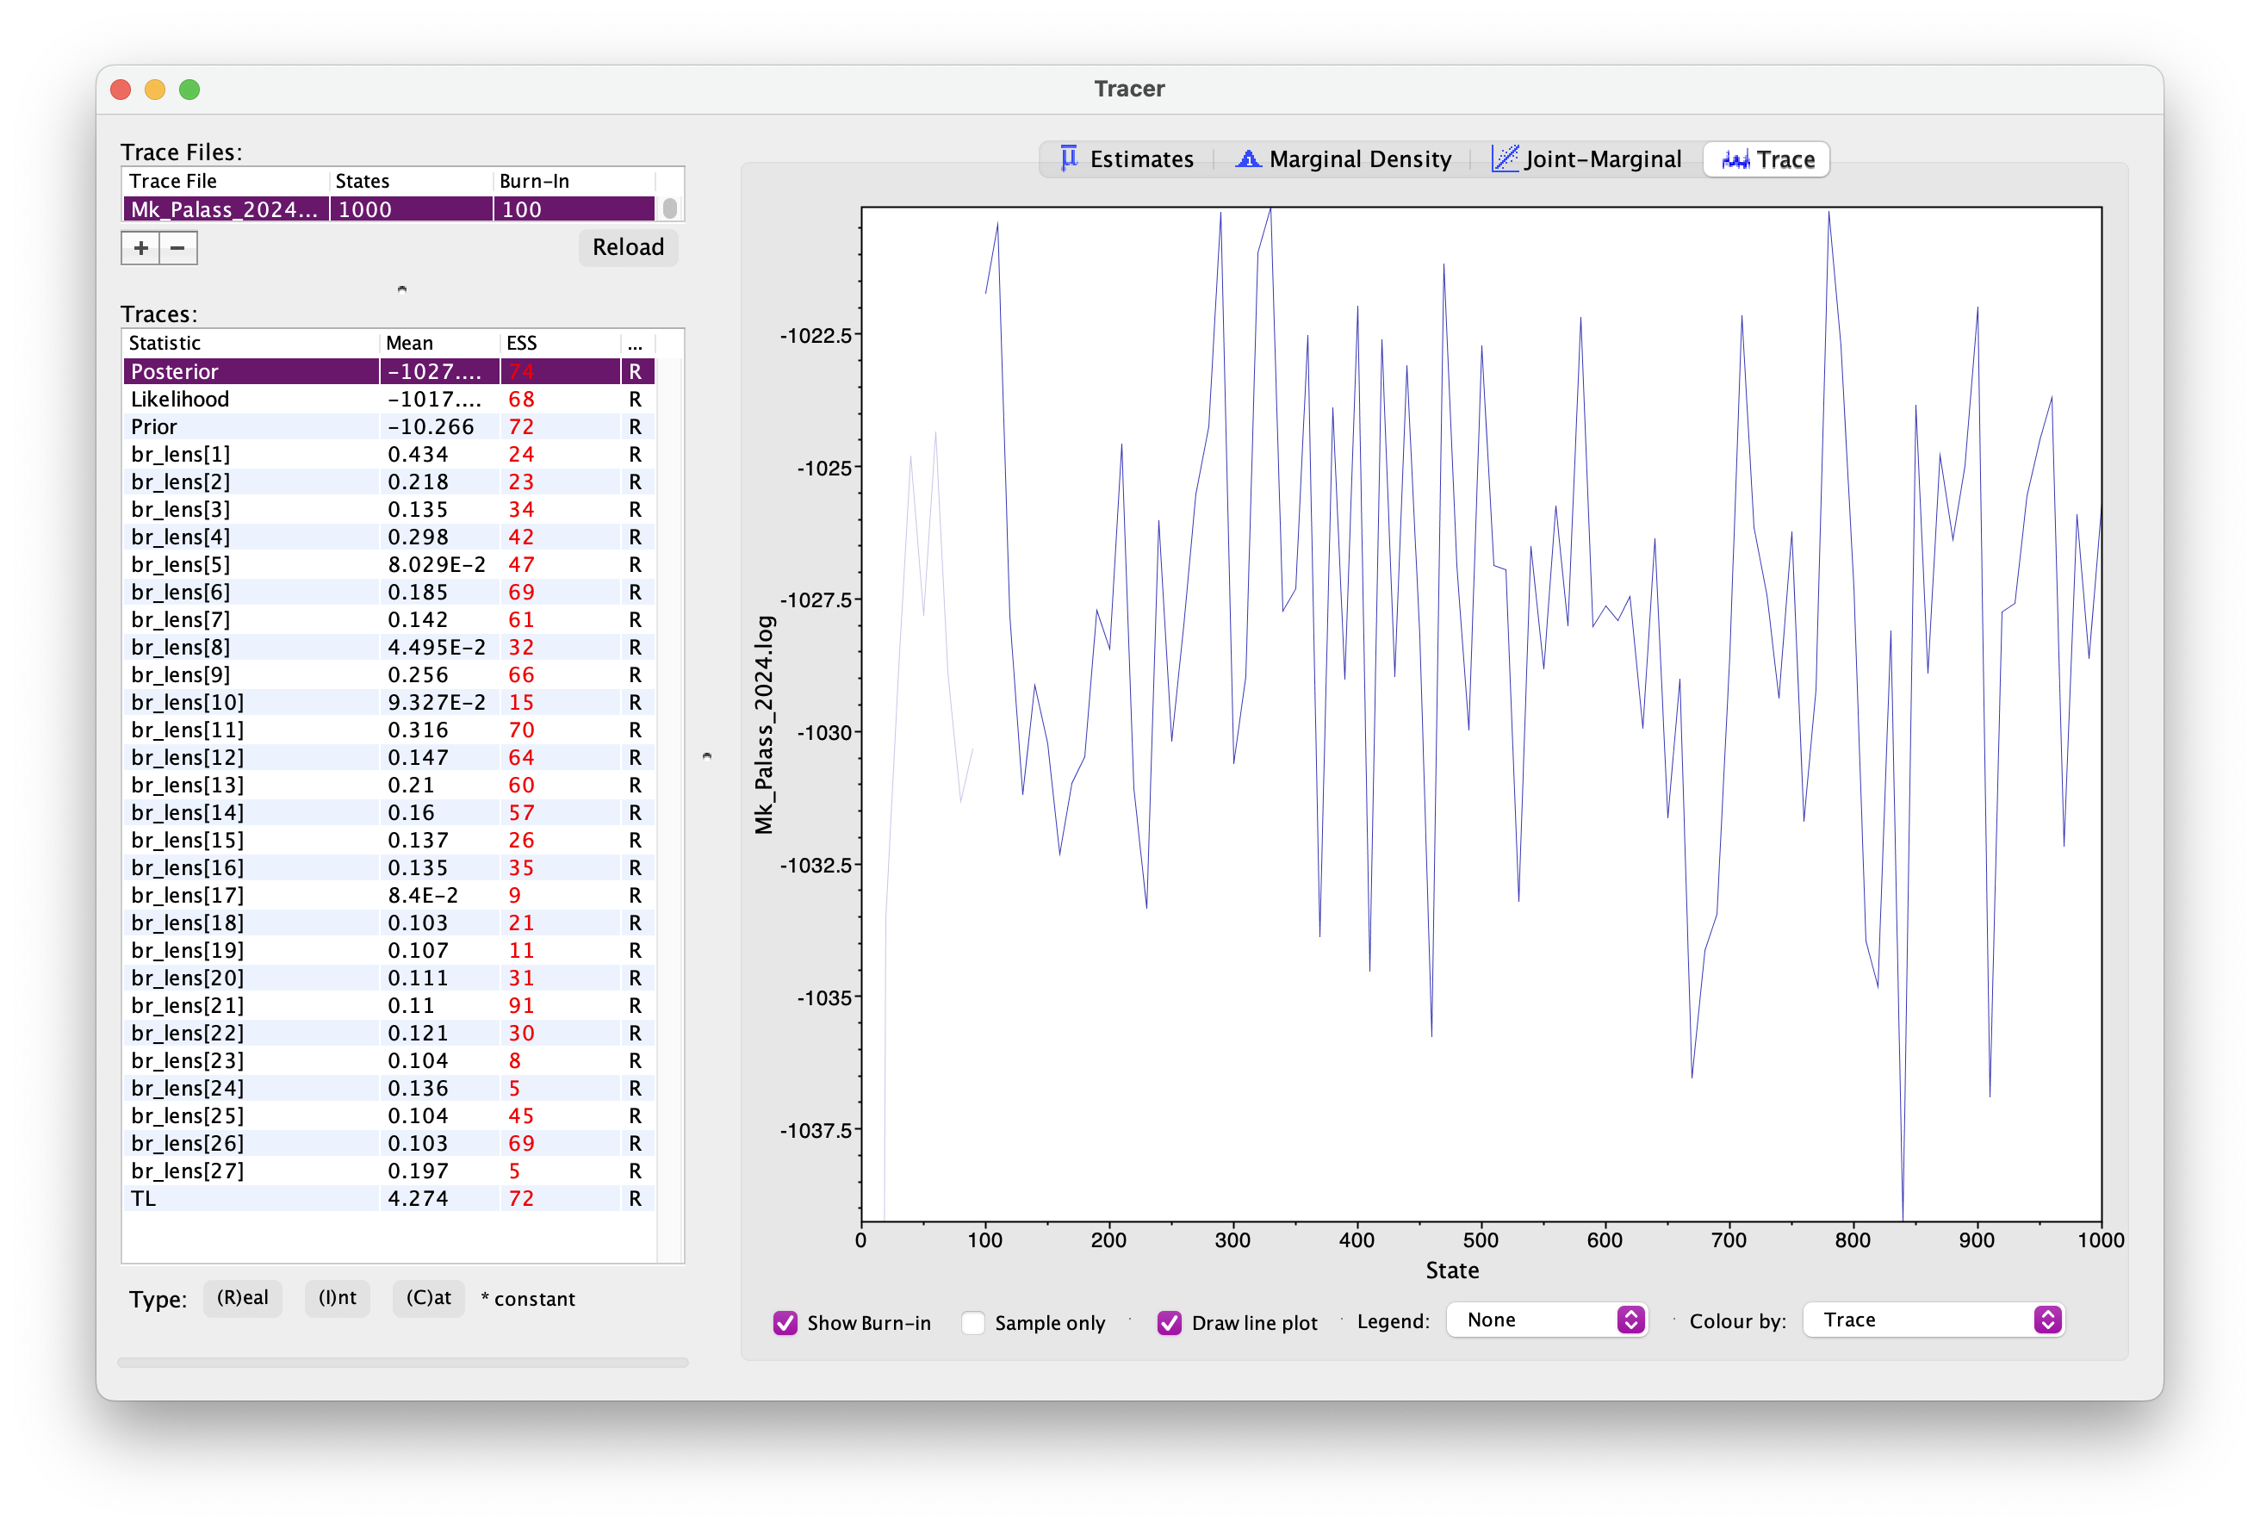Click the Marginal Density curve icon
Viewport: 2260px width, 1528px height.
1248,158
